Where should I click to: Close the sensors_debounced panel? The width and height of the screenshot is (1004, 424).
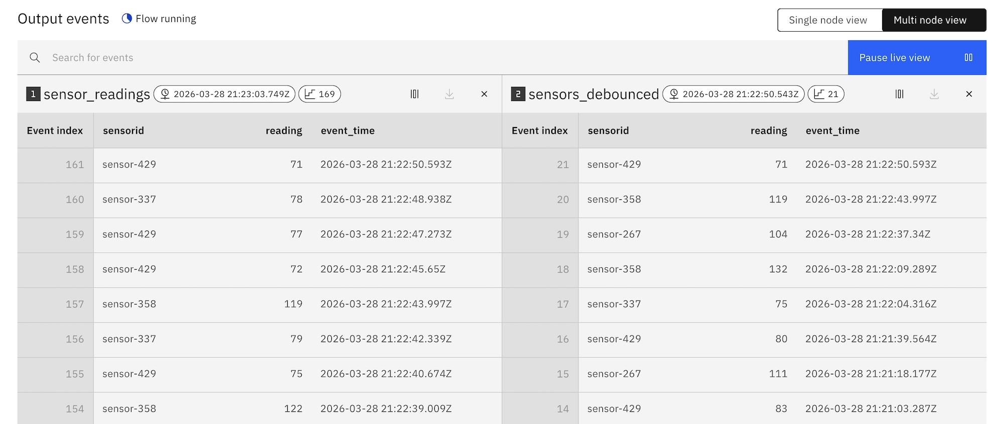[x=969, y=94]
